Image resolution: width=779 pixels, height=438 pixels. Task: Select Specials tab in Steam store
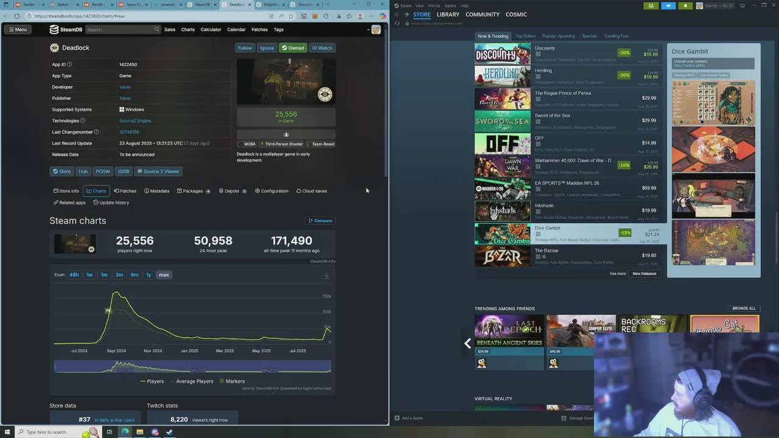pyautogui.click(x=589, y=36)
